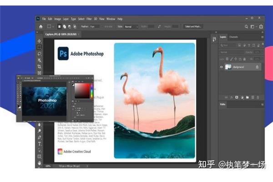Select the Rectangle shape tool

39,157
